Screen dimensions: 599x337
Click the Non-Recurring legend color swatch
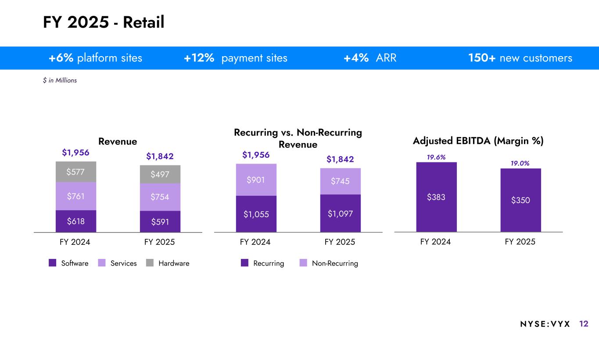pyautogui.click(x=304, y=263)
